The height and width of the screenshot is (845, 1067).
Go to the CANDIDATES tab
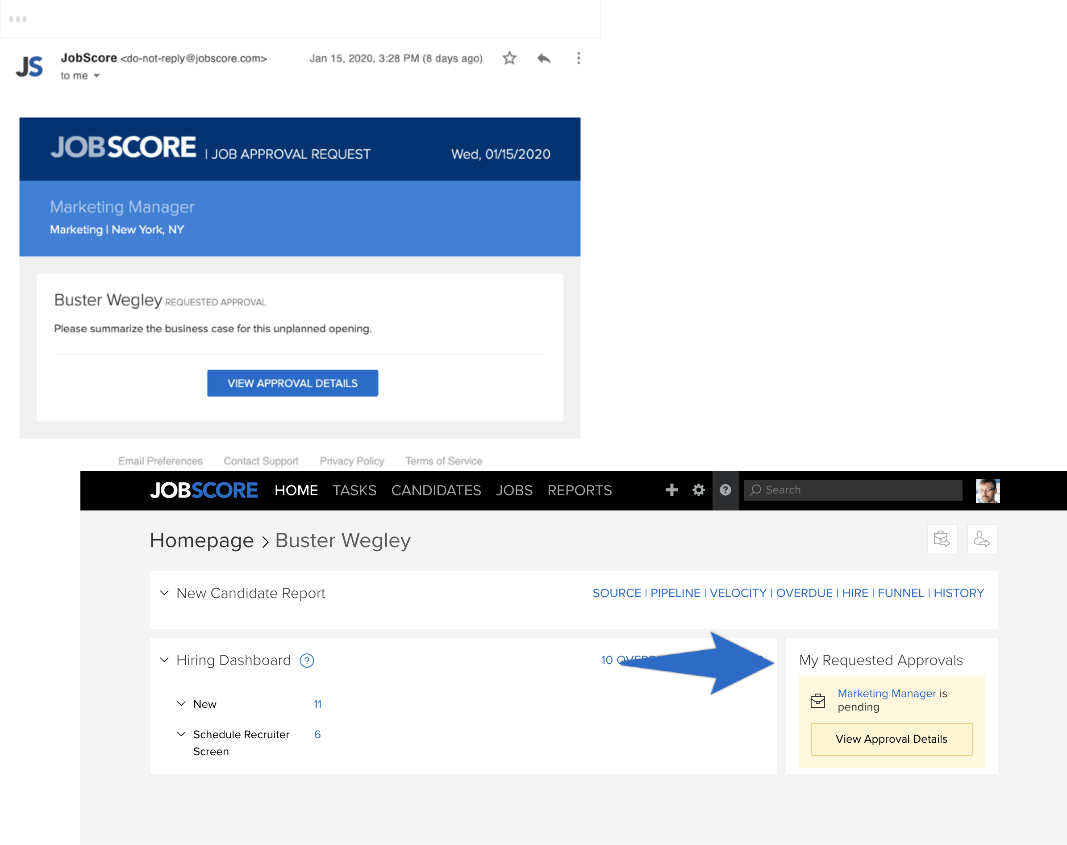(436, 490)
